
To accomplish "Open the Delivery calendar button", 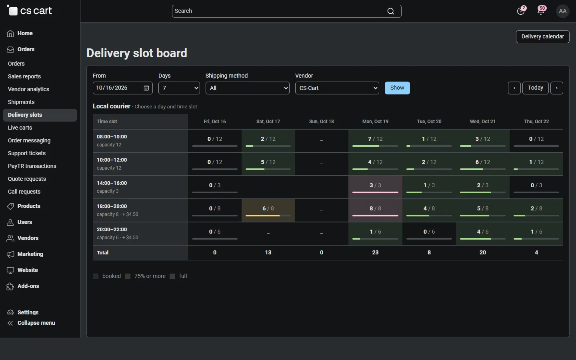I will click(543, 37).
